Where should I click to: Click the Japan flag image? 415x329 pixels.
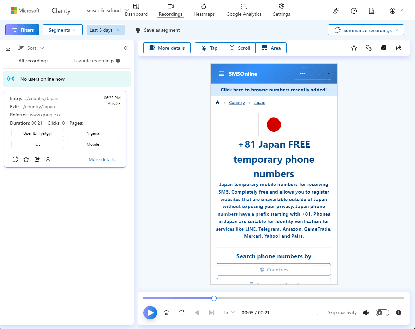click(274, 125)
